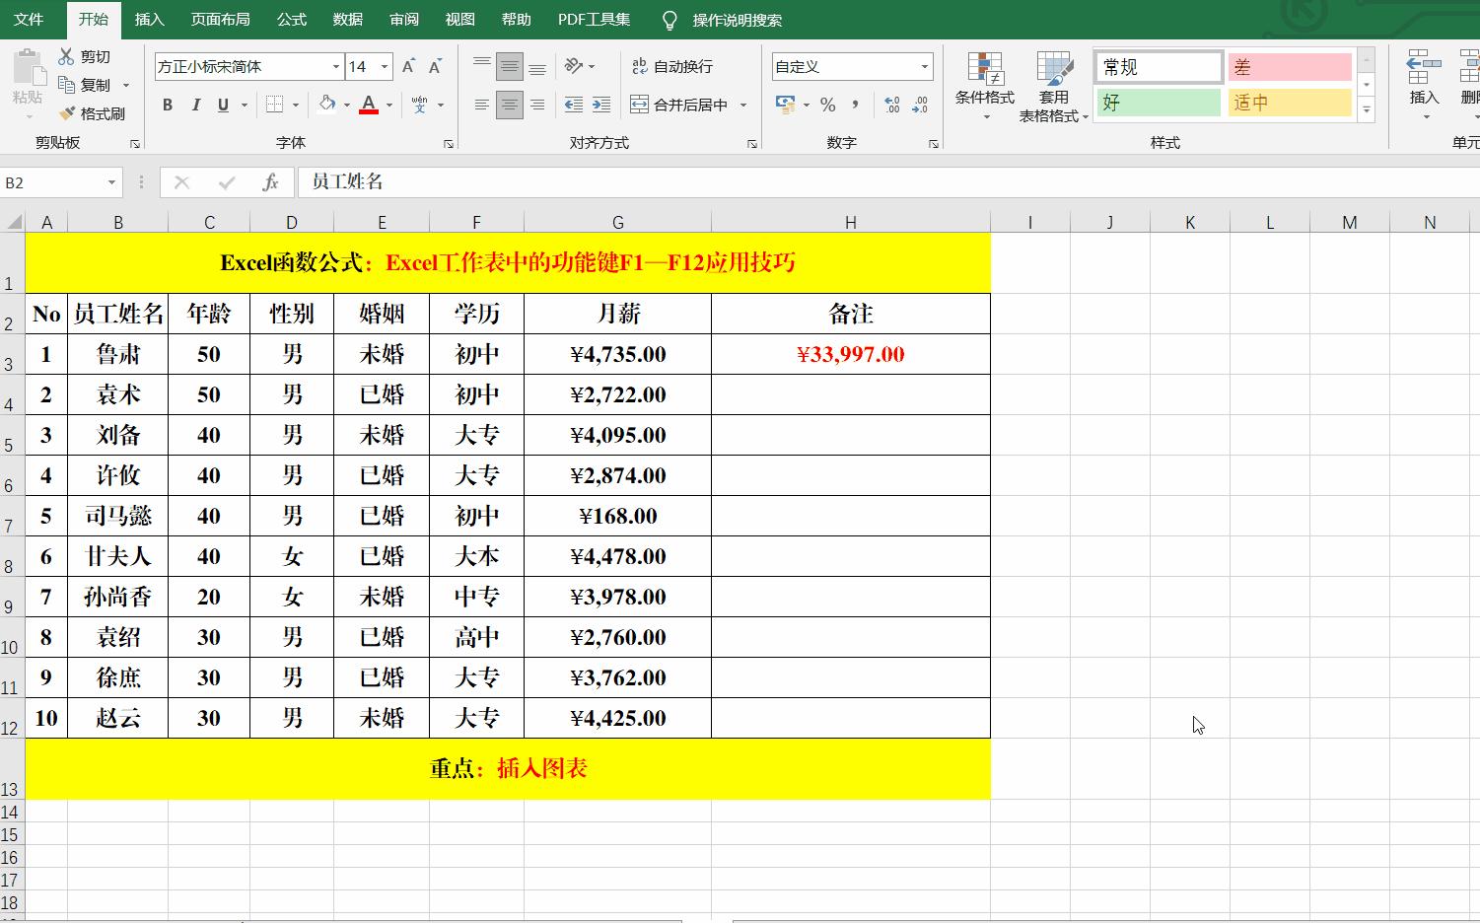Open the 文件 menu
Viewport: 1480px width, 923px height.
(29, 19)
